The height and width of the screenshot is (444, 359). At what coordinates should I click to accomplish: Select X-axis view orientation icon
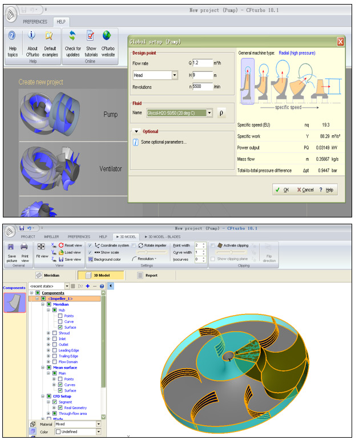[54, 245]
